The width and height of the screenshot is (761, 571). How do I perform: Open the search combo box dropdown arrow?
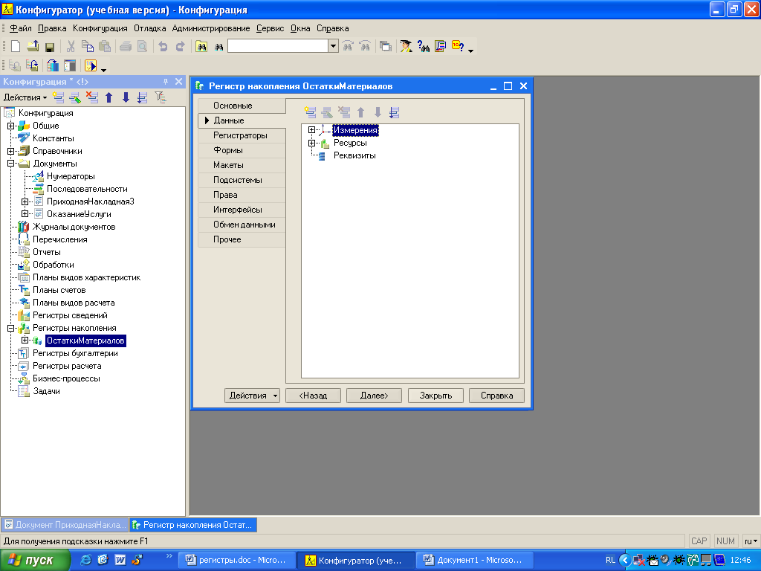tap(333, 46)
